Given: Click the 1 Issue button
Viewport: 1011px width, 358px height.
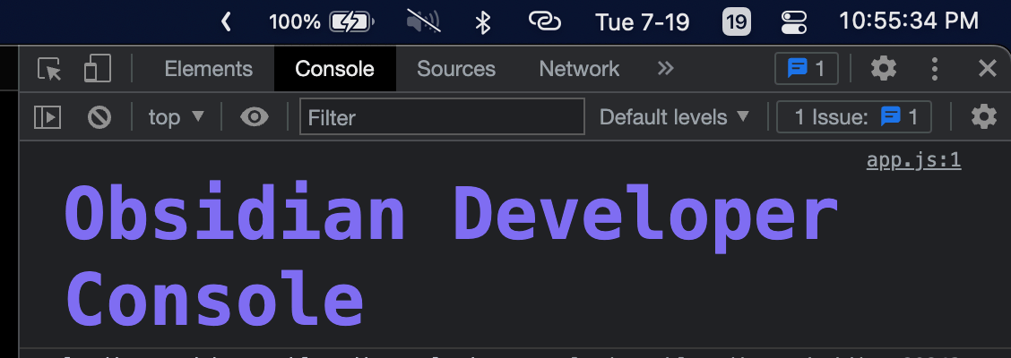Looking at the screenshot, I should (x=854, y=116).
